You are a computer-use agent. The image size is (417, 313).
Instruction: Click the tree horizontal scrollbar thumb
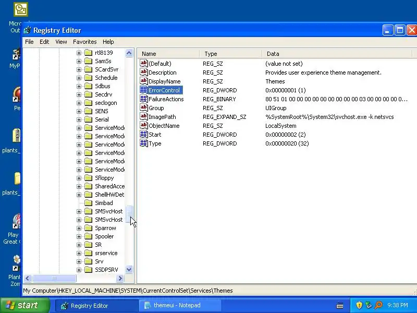(x=54, y=279)
